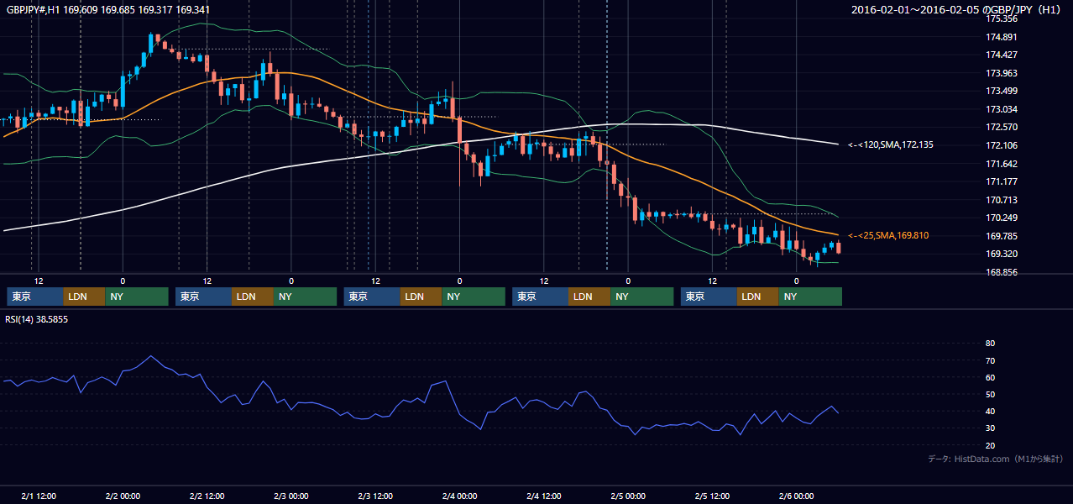Click price axis value 172.106
1073x504 pixels.
(x=1002, y=146)
